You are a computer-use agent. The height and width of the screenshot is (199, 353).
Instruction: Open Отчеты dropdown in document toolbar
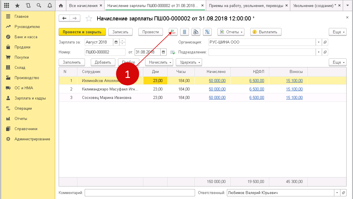click(x=231, y=32)
